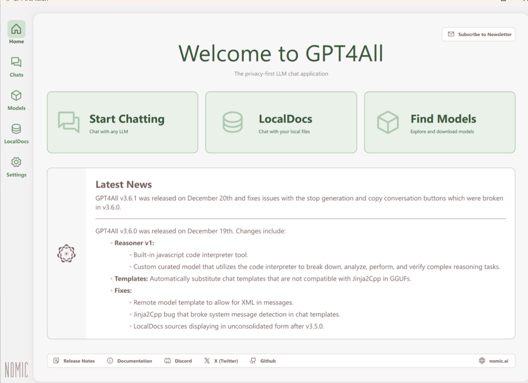Image resolution: width=528 pixels, height=383 pixels.
Task: Click the envelope icon on the newsletter button
Action: point(451,34)
